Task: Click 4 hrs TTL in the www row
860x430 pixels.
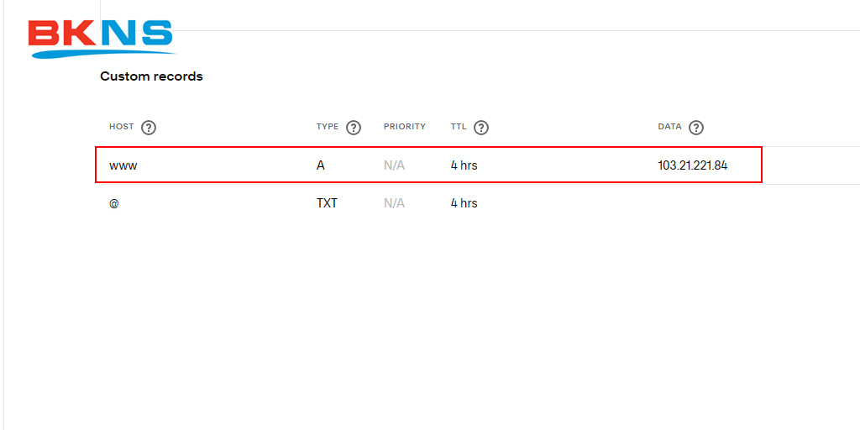Action: pos(464,165)
